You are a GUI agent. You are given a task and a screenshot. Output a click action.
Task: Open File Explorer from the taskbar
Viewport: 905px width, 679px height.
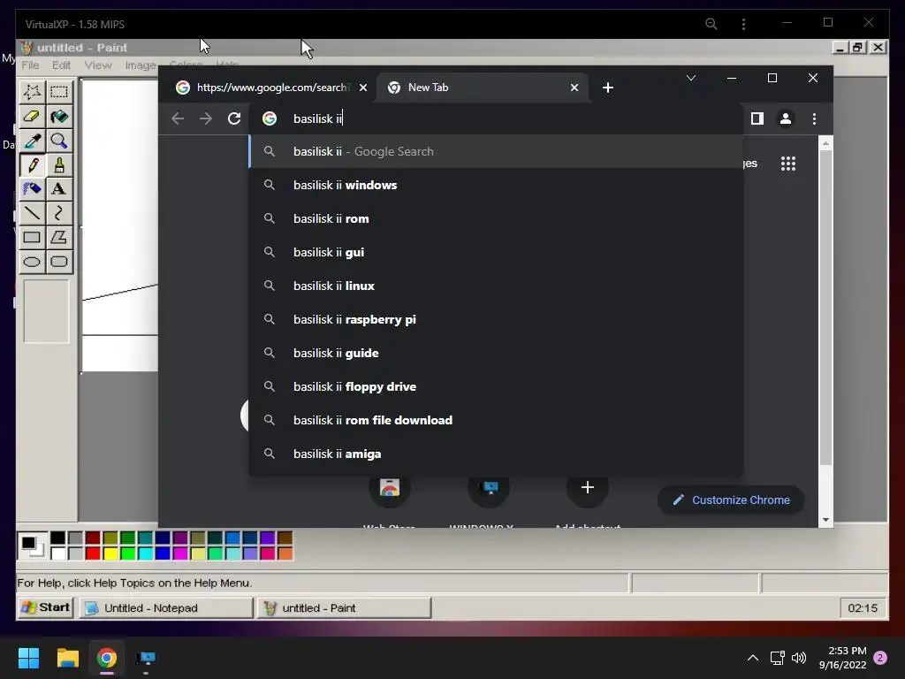tap(67, 658)
